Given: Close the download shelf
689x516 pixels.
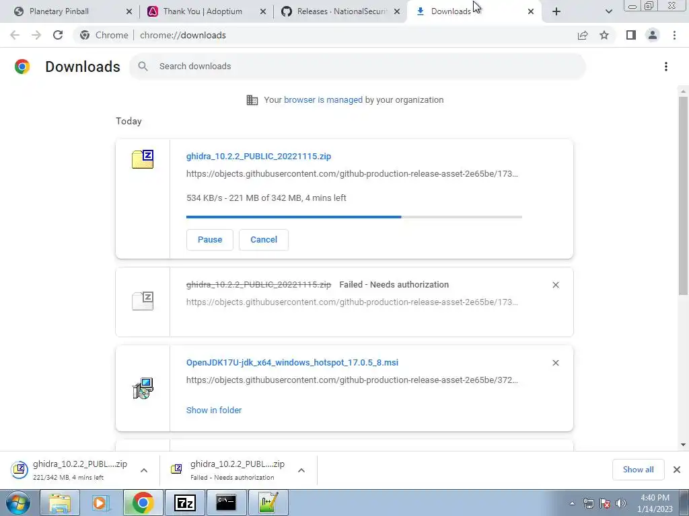Looking at the screenshot, I should coord(677,470).
